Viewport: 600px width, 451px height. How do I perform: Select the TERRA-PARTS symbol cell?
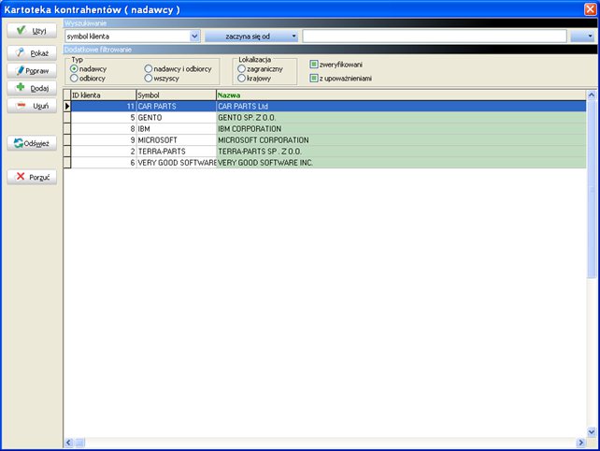pyautogui.click(x=177, y=152)
